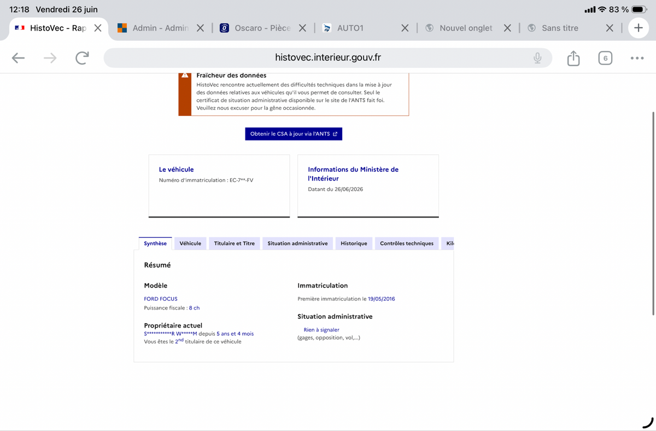This screenshot has width=656, height=431.
Task: Switch to the Nouvel onglet tab
Action: point(466,28)
